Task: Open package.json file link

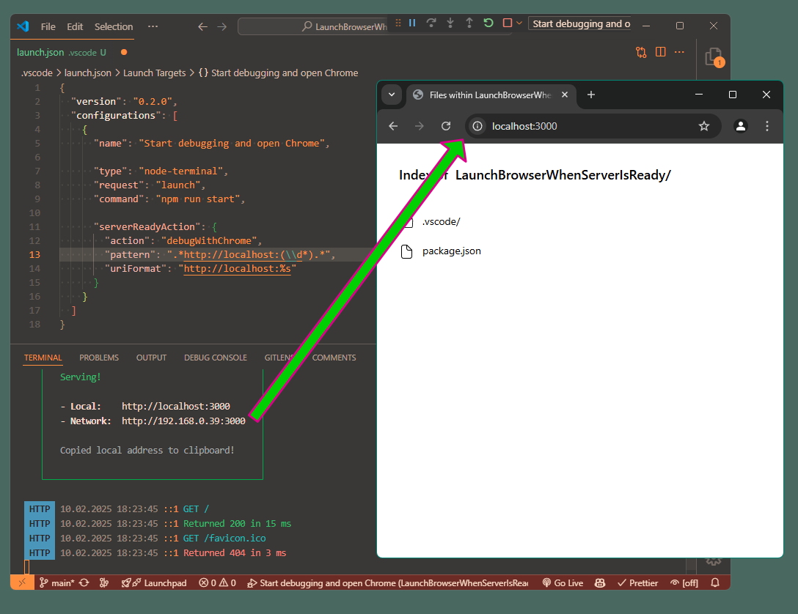Action: point(451,251)
